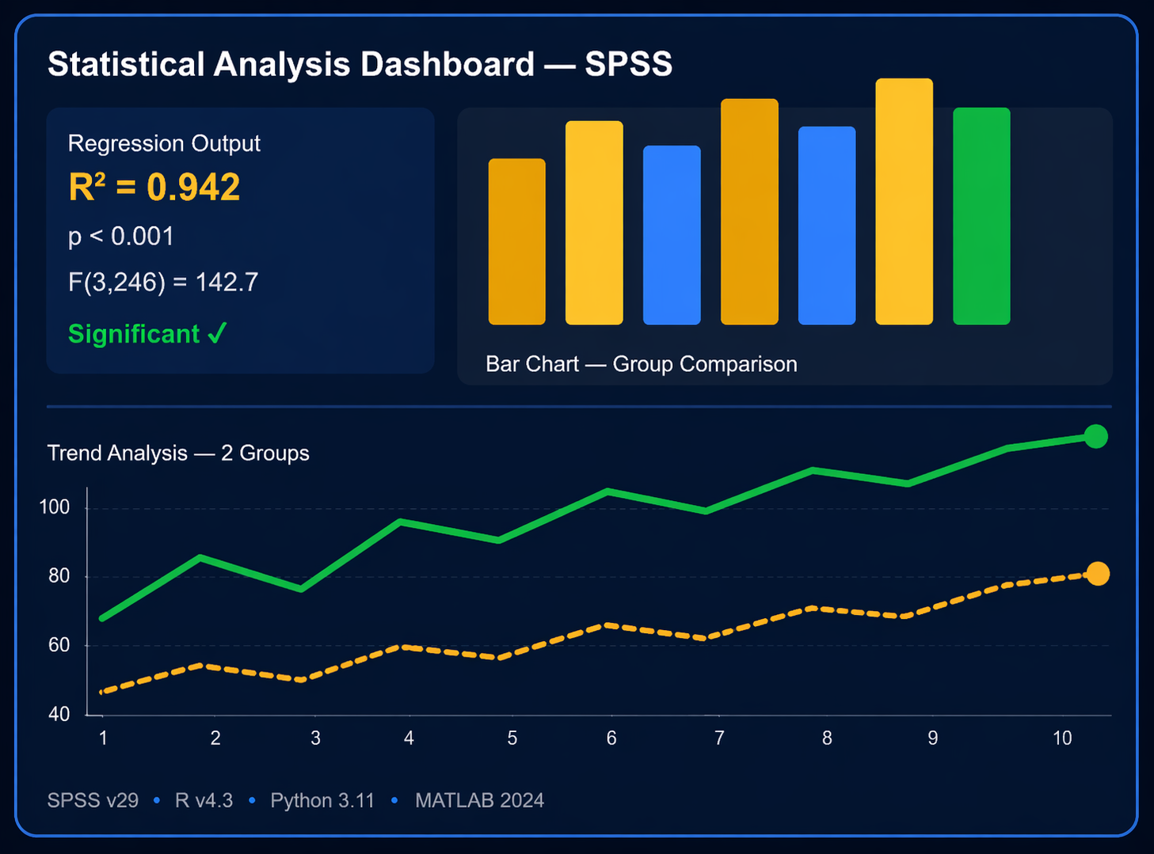Click the orange endpoint marker on the dashed line

pos(1097,574)
